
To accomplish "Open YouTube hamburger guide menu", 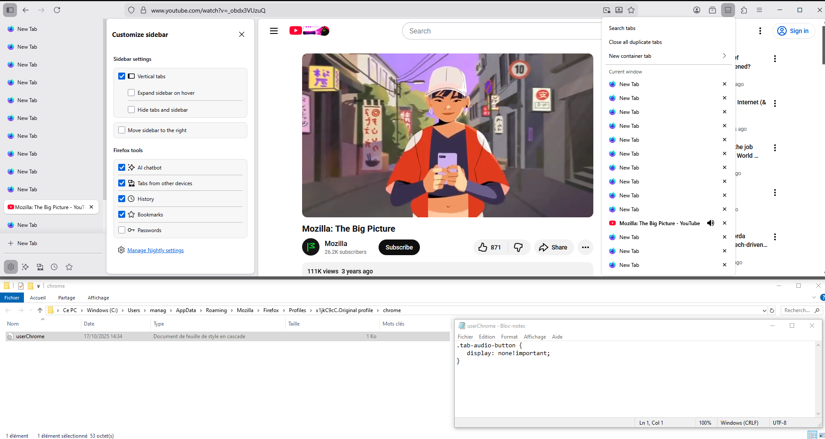I will (x=274, y=31).
